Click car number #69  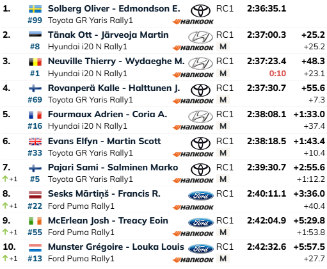[x=35, y=100]
